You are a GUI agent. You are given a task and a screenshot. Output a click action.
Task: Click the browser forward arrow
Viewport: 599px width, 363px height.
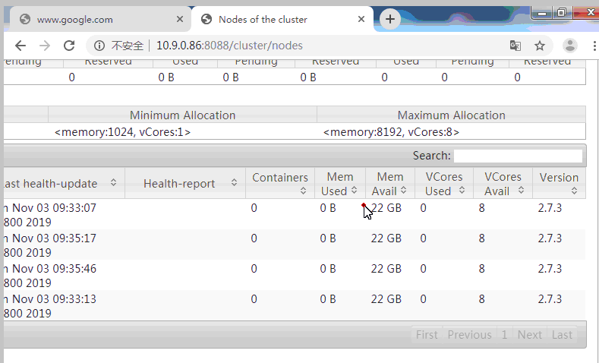(x=45, y=46)
